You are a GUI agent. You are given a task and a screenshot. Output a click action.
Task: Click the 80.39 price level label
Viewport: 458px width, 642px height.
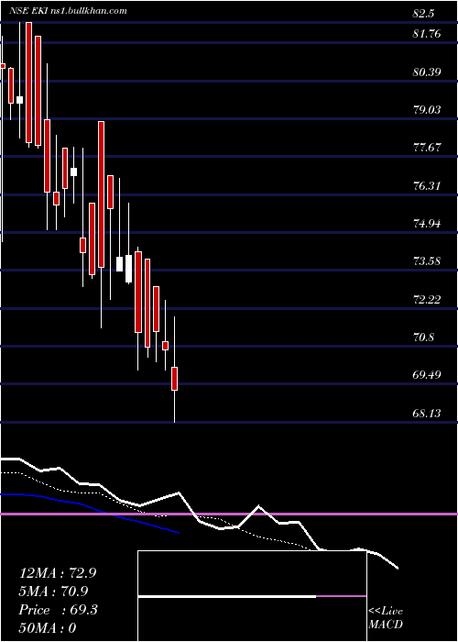click(x=427, y=72)
